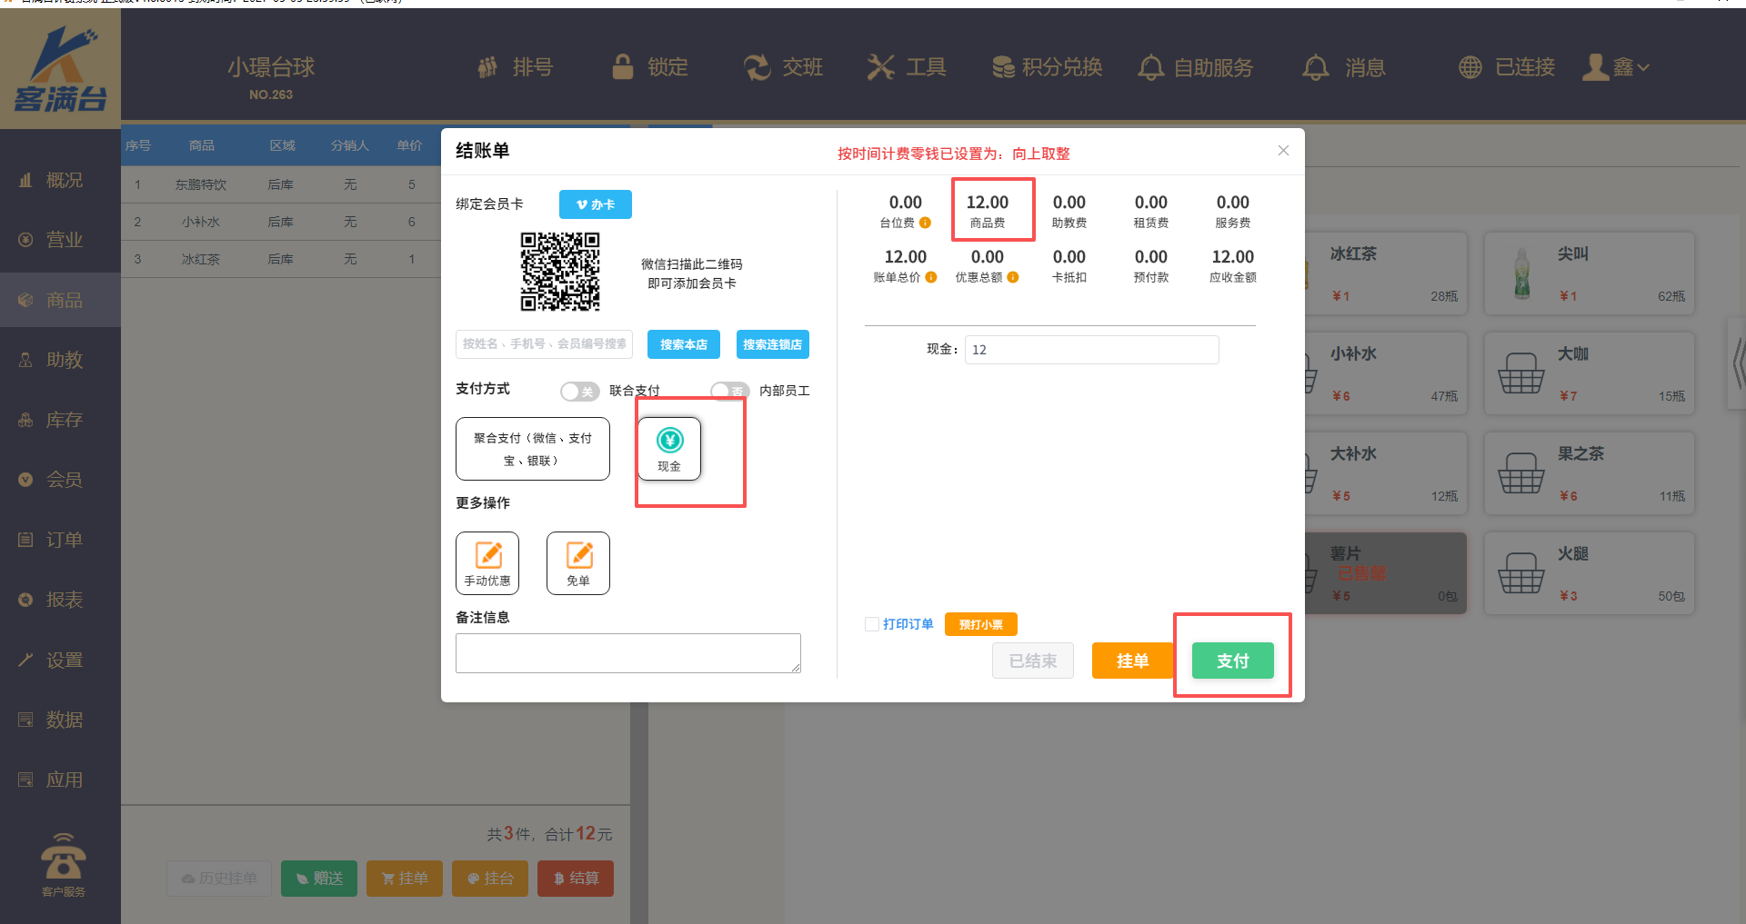Image resolution: width=1746 pixels, height=924 pixels.
Task: Click the member QR code image
Action: (559, 272)
